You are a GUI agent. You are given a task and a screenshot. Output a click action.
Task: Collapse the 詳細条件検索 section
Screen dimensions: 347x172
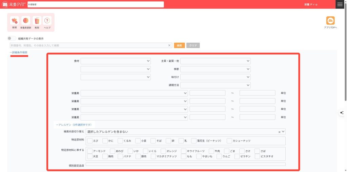pos(19,52)
